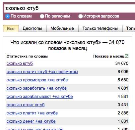The height and width of the screenshot is (130, 135).
Task: Open the Только телефоны tab
Action: (100, 28)
